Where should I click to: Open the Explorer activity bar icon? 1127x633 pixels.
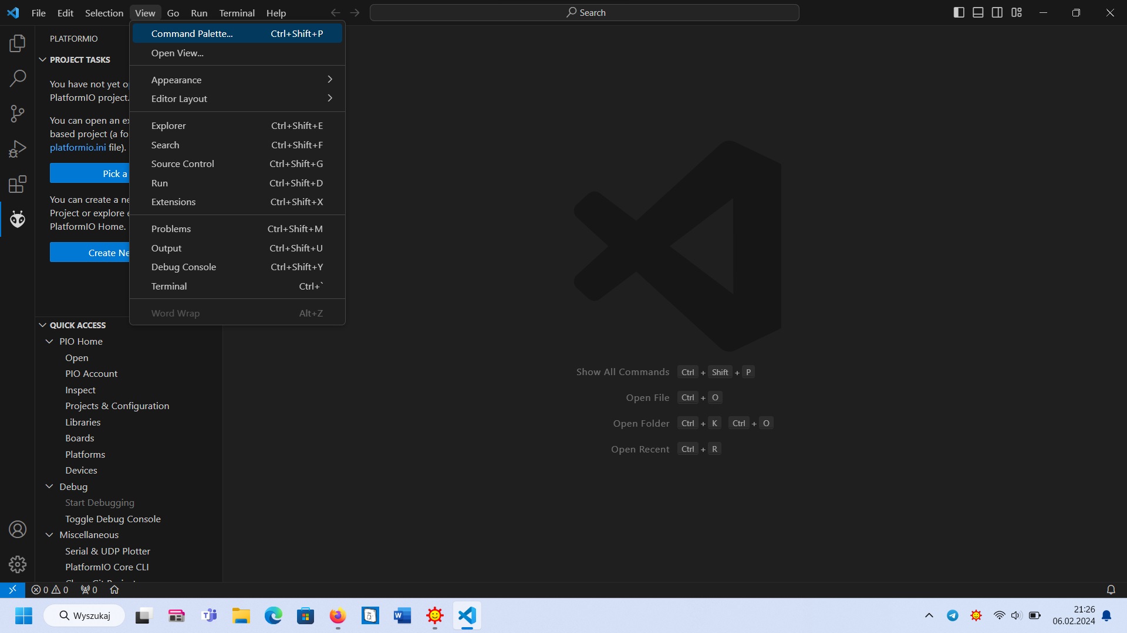click(x=18, y=43)
